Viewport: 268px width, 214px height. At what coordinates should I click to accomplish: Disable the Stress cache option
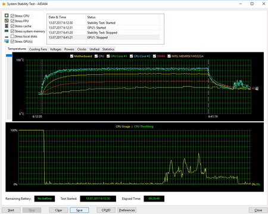(x=13, y=26)
